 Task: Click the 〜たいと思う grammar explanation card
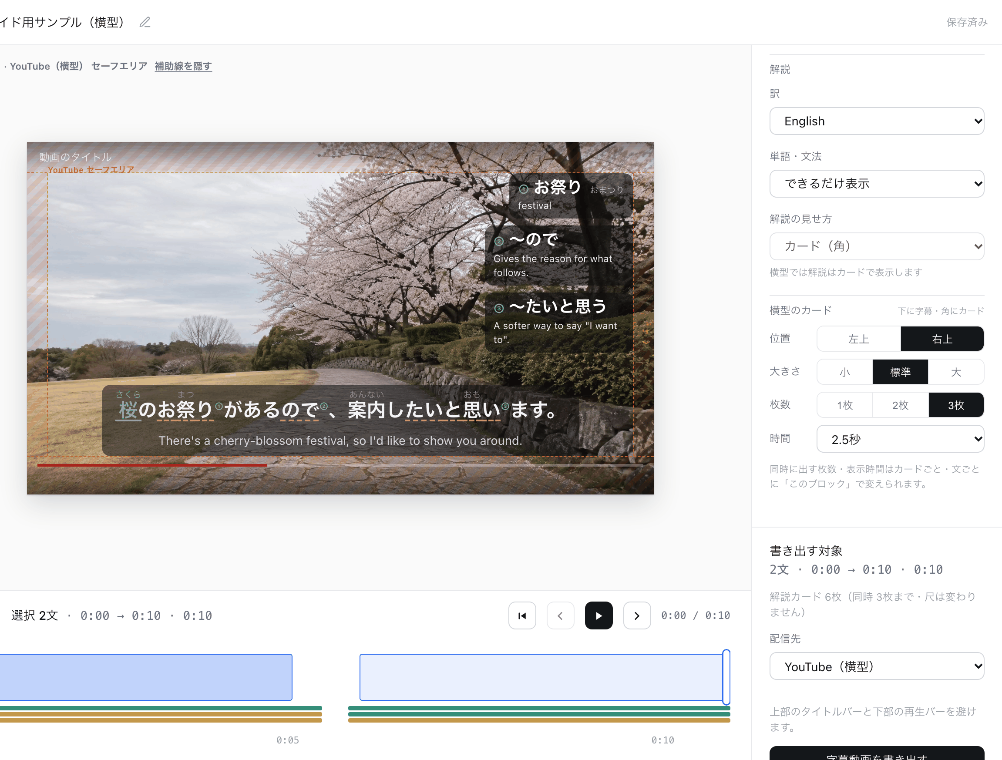tap(558, 323)
